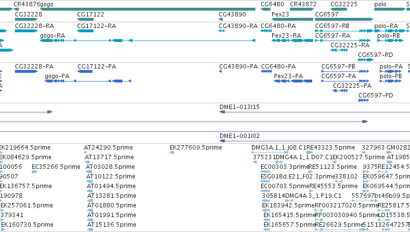This screenshot has width=410, height=232.
Task: Open the CG17122-RA transcript
Action: tap(85, 31)
